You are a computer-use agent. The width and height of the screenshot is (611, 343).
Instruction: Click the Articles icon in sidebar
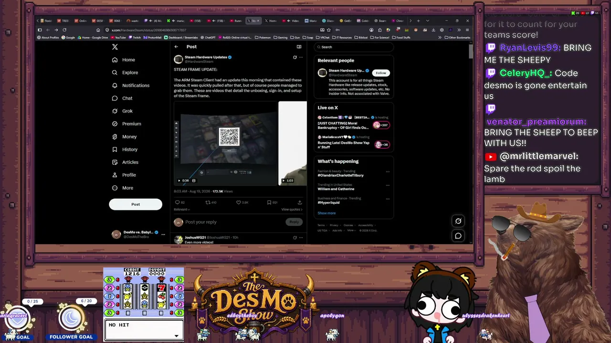(x=115, y=162)
